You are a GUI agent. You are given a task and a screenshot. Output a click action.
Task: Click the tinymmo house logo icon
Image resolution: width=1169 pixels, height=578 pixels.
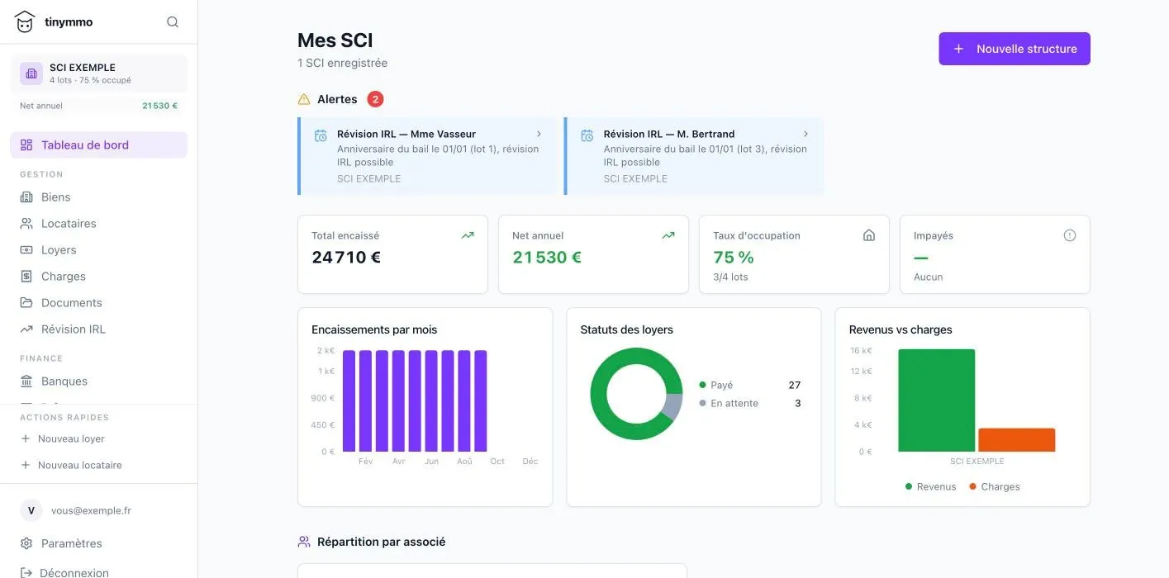pyautogui.click(x=25, y=22)
